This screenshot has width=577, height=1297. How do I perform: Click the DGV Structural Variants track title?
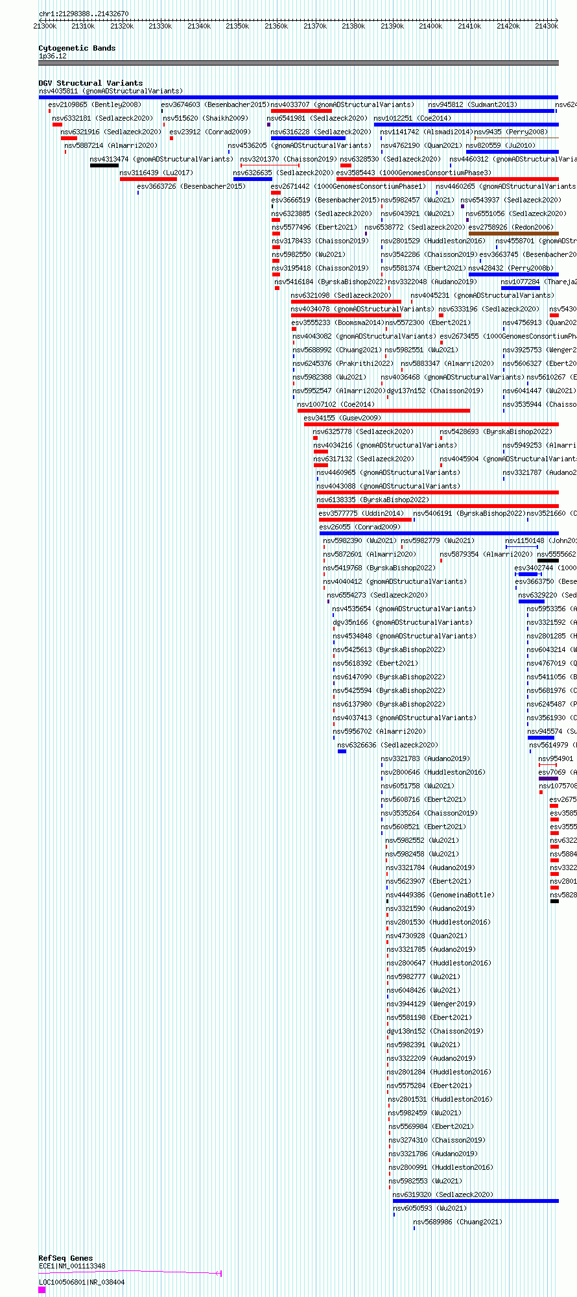pyautogui.click(x=91, y=83)
